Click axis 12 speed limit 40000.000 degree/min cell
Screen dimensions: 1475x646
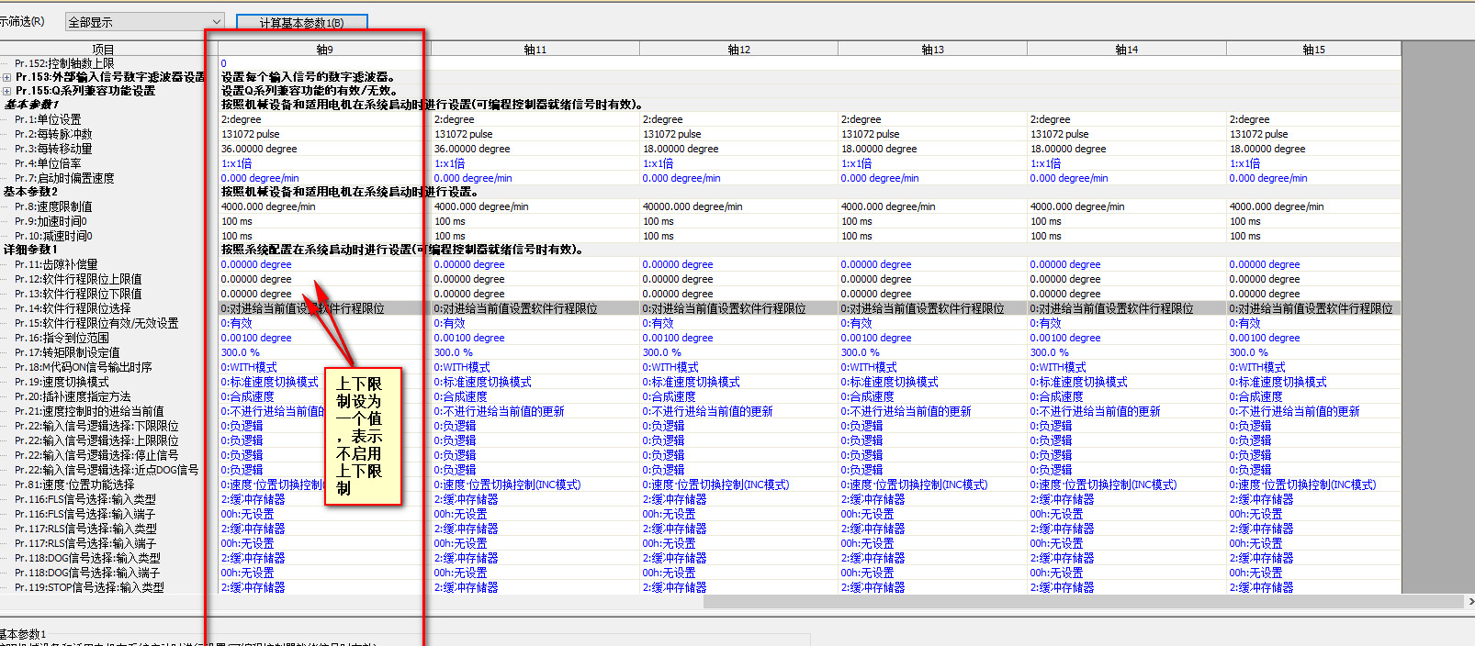pos(692,207)
